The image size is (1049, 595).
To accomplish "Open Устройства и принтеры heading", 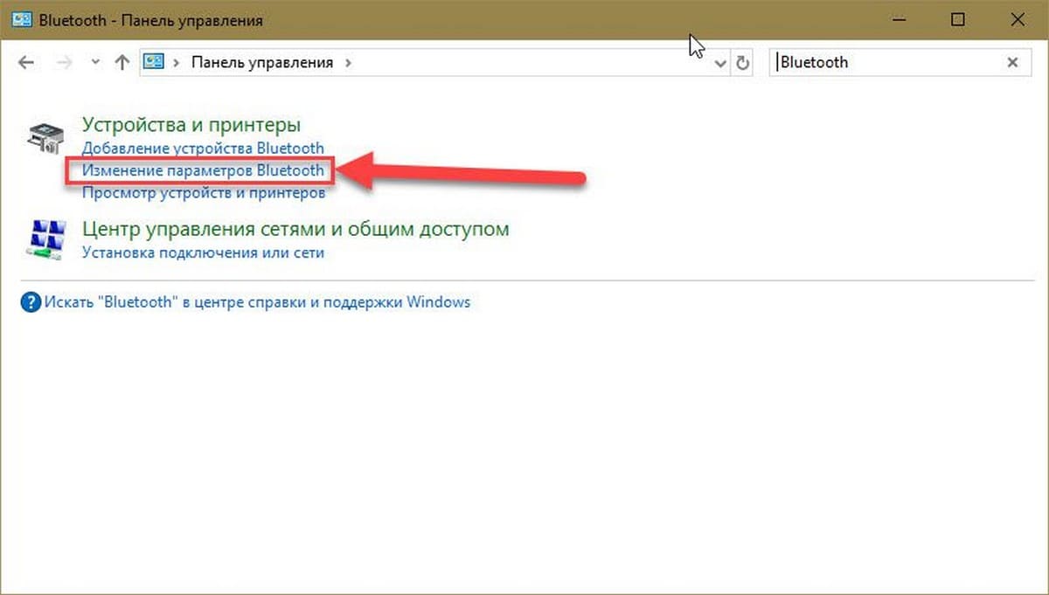I will (191, 126).
